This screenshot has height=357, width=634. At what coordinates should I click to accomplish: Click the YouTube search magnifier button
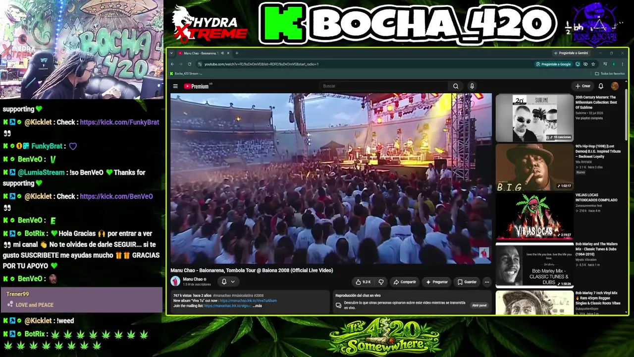[x=456, y=86]
